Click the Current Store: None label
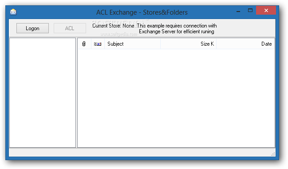288x169 pixels. coord(113,26)
